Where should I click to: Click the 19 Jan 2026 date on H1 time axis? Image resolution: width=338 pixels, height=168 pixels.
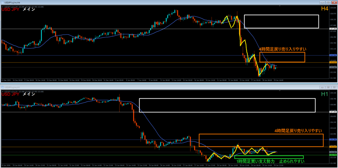pyautogui.click(x=6, y=165)
